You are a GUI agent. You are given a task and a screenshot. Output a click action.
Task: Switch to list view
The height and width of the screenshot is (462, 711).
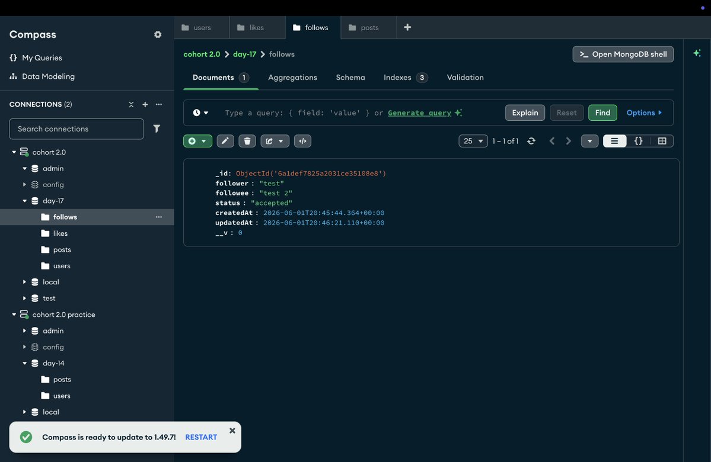click(614, 141)
